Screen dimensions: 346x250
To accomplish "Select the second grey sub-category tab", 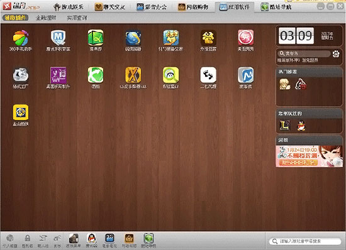I will coord(46,18).
